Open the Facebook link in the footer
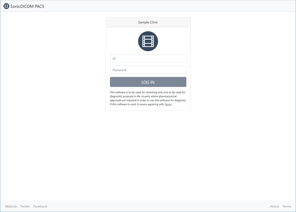 click(40, 206)
